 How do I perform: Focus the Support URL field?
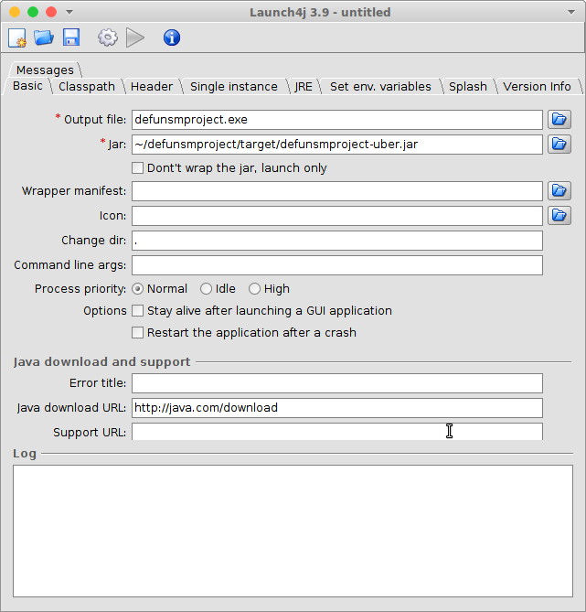337,432
